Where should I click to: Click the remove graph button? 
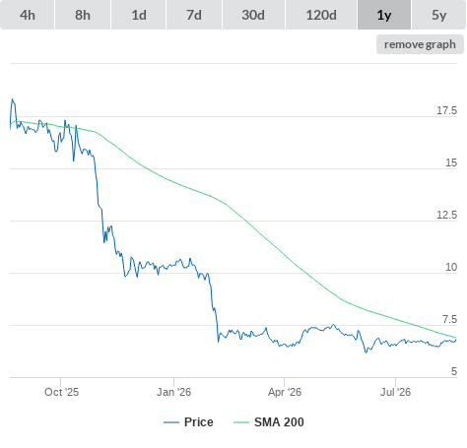pyautogui.click(x=420, y=44)
